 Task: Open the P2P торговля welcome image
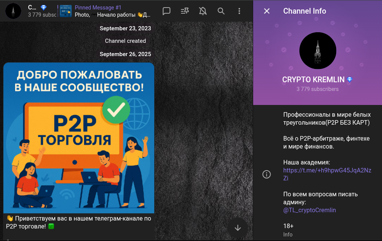79,138
